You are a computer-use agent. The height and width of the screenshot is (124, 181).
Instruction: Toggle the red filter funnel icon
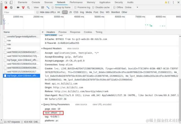click(x=23, y=8)
